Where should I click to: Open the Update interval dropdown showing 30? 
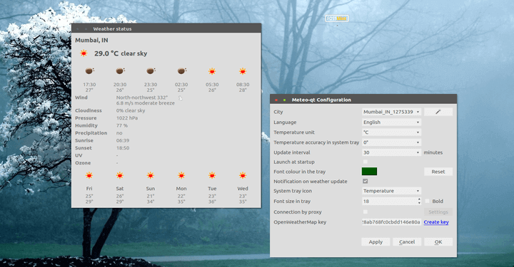(x=391, y=152)
